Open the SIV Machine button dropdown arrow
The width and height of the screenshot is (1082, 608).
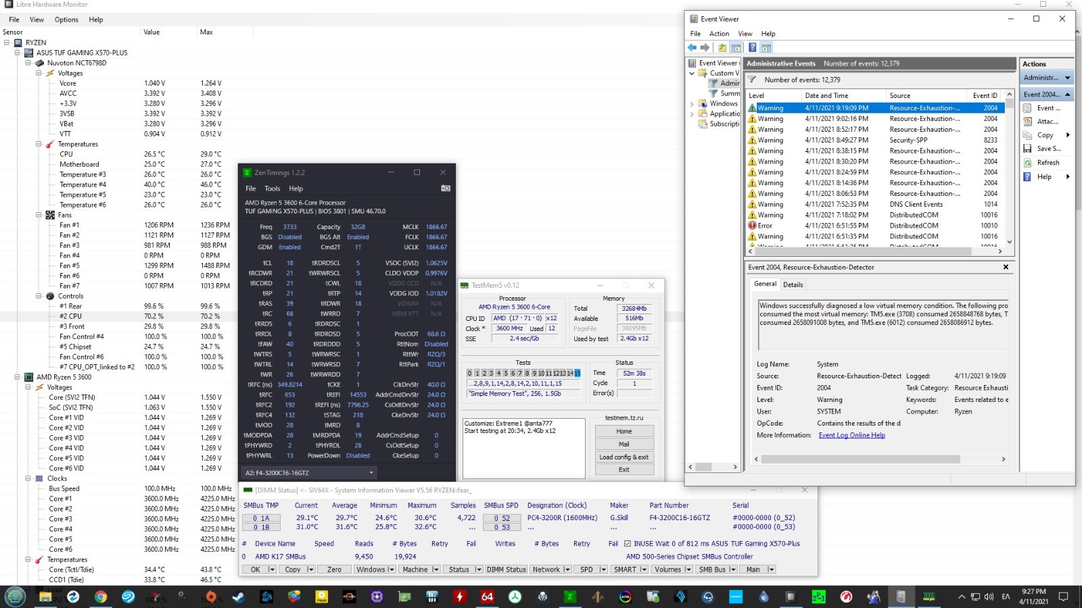click(436, 569)
